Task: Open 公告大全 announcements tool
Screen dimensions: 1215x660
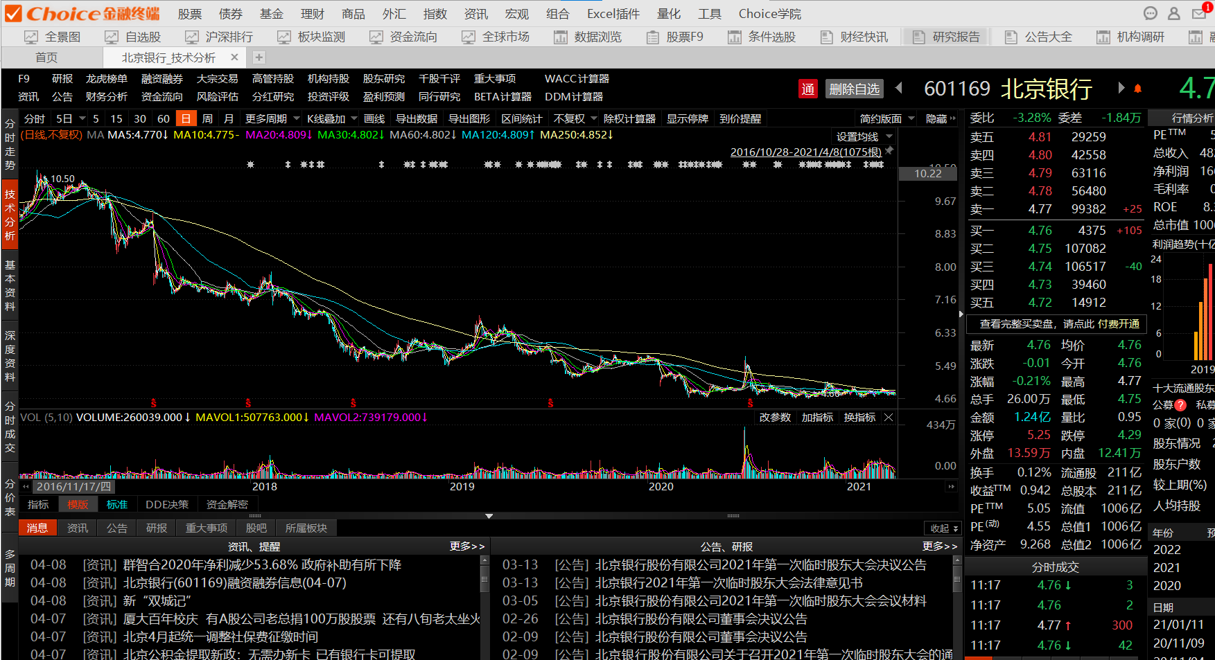Action: (1038, 37)
